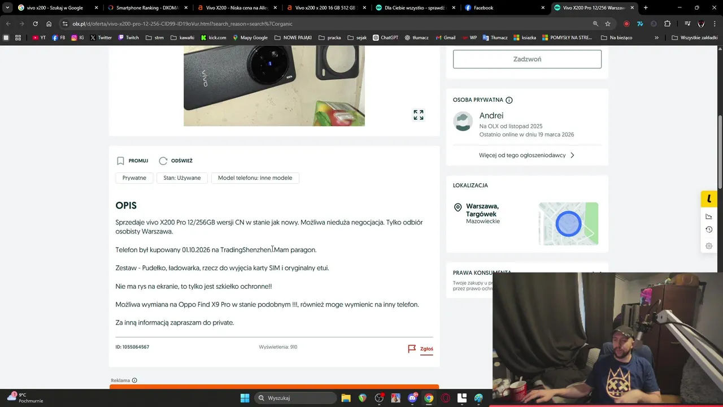The width and height of the screenshot is (723, 407).
Task: Click the page vertical scrollbar
Action: [720, 153]
